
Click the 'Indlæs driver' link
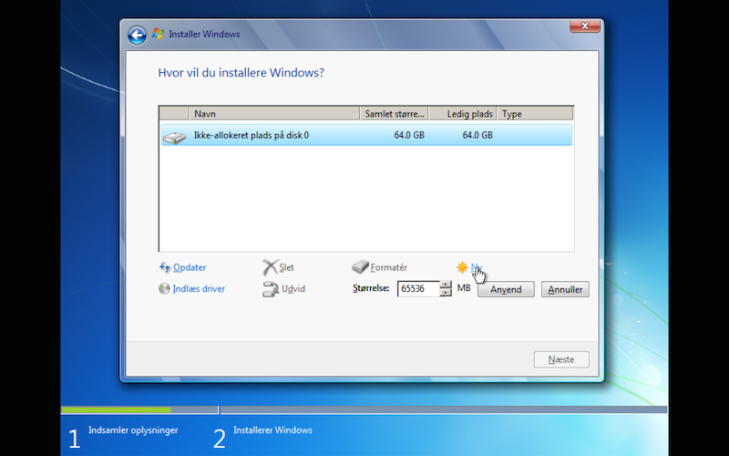pos(199,289)
